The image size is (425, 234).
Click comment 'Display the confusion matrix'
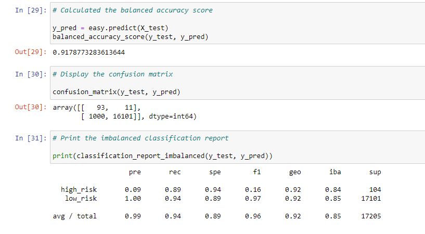[112, 74]
